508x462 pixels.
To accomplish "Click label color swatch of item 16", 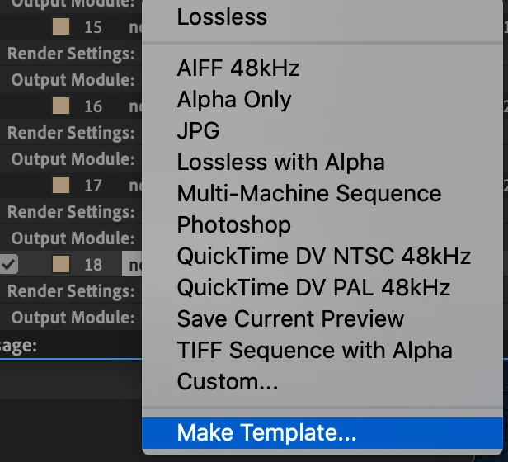I will (x=61, y=106).
